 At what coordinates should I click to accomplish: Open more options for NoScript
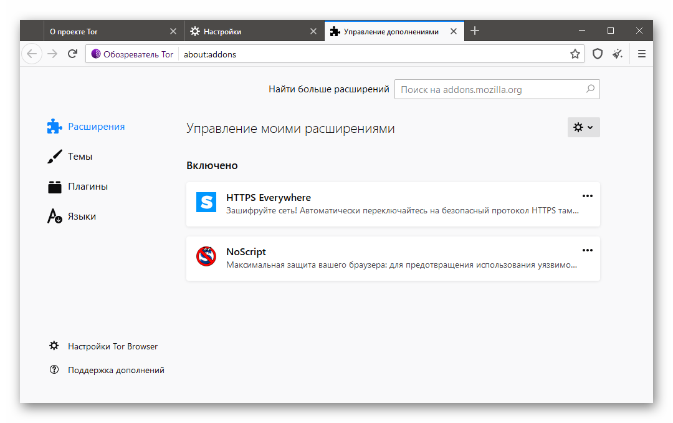coord(587,250)
